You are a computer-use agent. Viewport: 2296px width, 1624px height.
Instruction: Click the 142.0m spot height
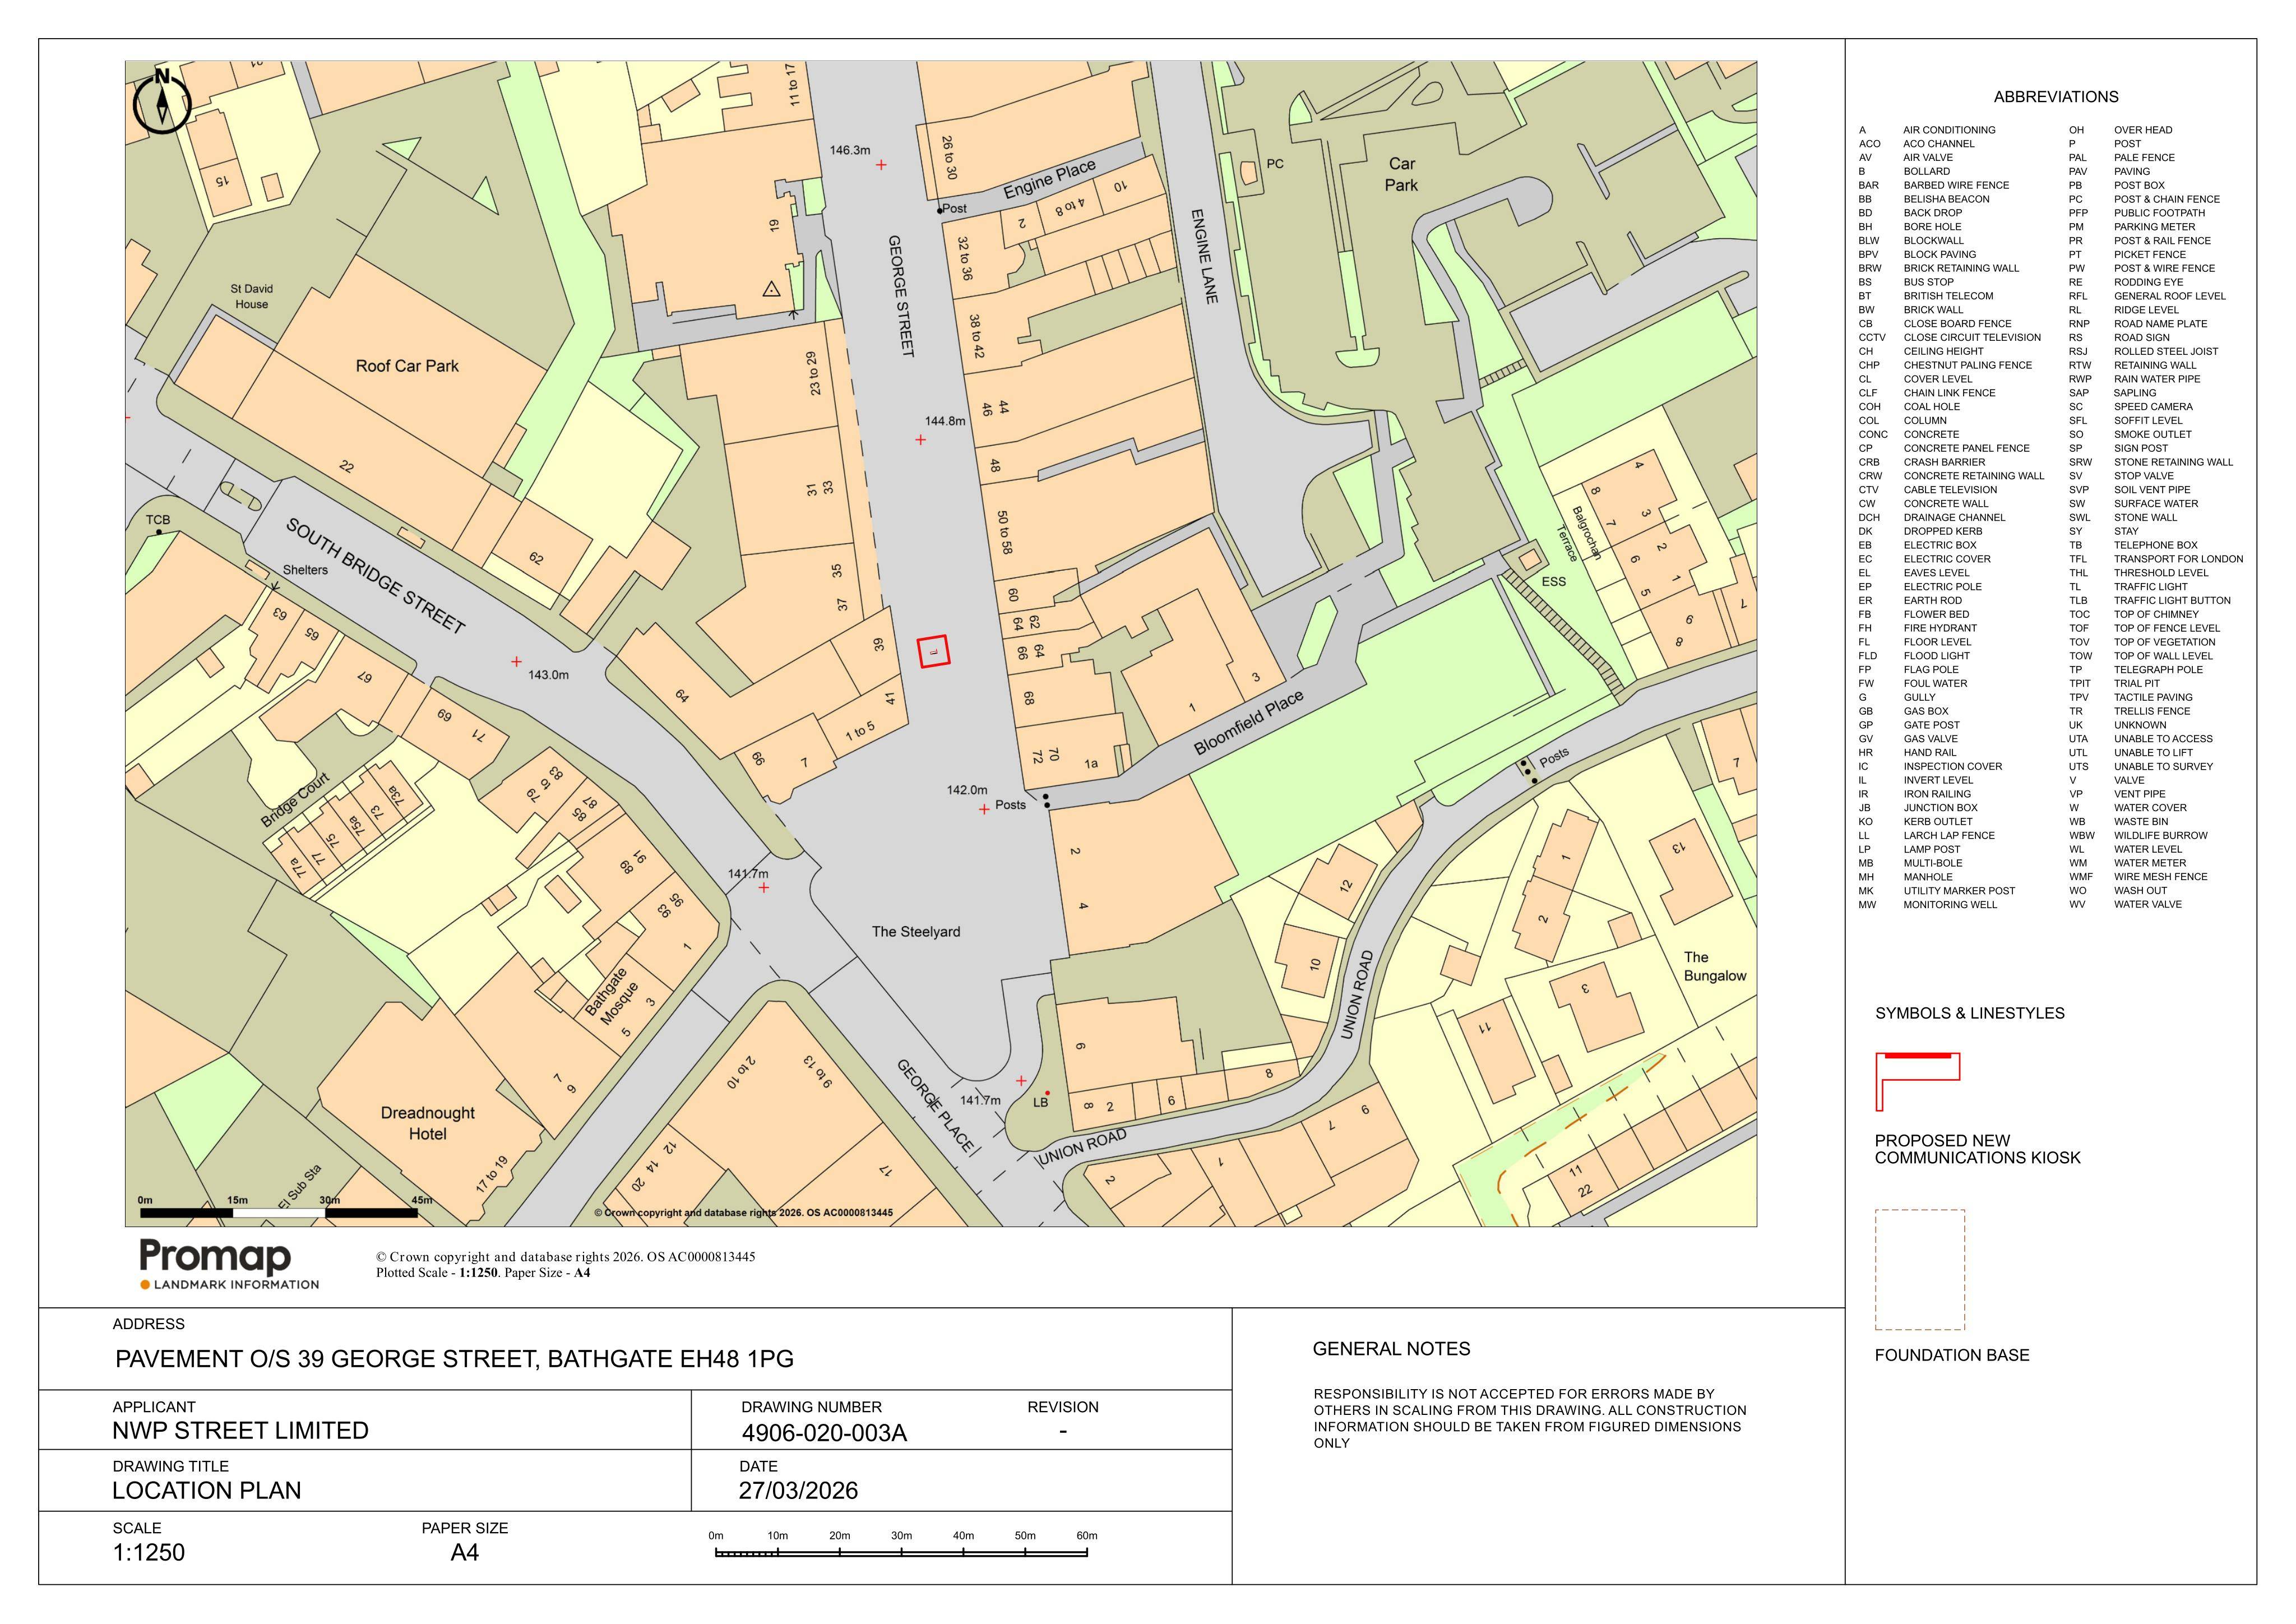coord(967,790)
